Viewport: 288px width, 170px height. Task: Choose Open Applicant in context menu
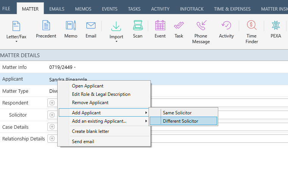(x=104, y=86)
